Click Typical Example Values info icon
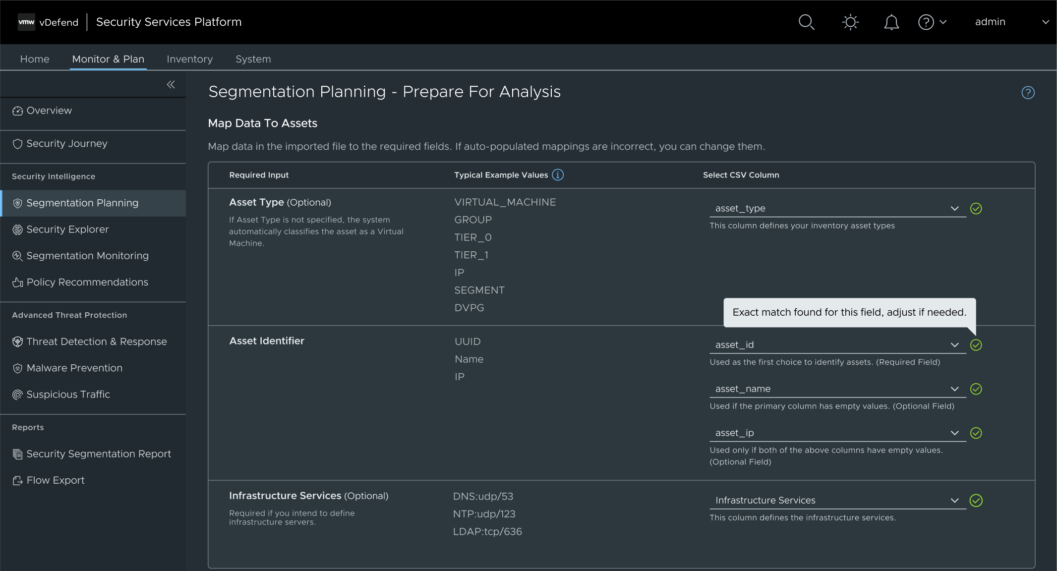Image resolution: width=1057 pixels, height=571 pixels. [558, 175]
